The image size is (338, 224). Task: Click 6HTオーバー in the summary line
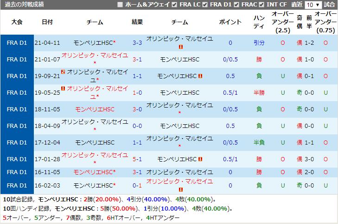(x=124, y=218)
